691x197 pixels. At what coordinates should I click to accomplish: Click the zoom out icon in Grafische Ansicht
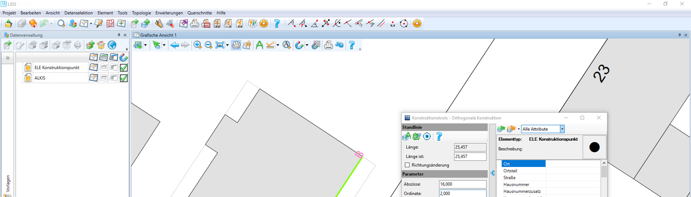[208, 45]
